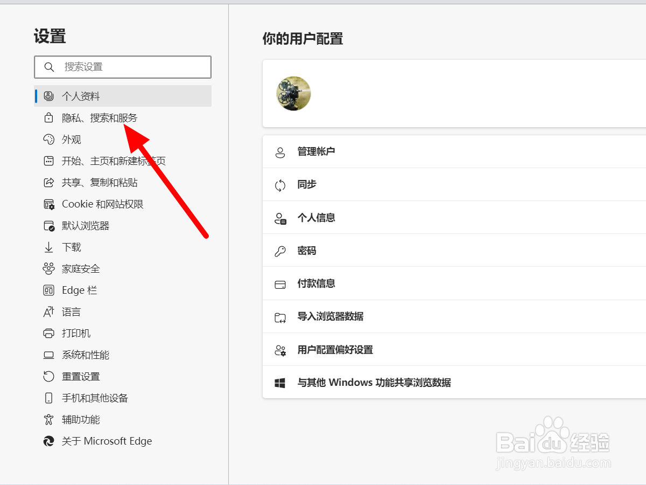
Task: Click the icon next to 开始、主页和新建标签页
Action: tap(48, 161)
